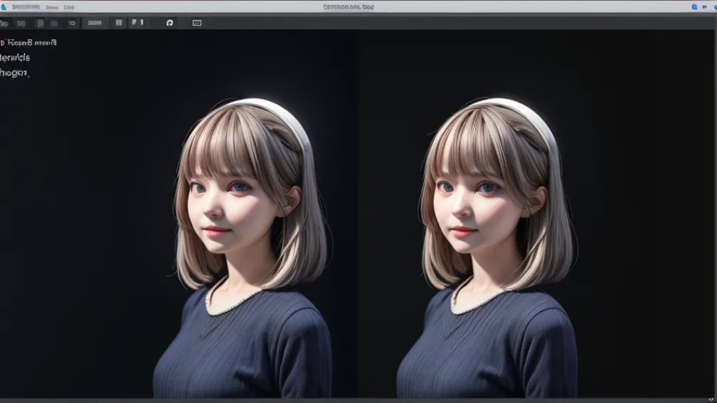
Task: Click the blue round icon in title bar
Action: click(x=694, y=7)
